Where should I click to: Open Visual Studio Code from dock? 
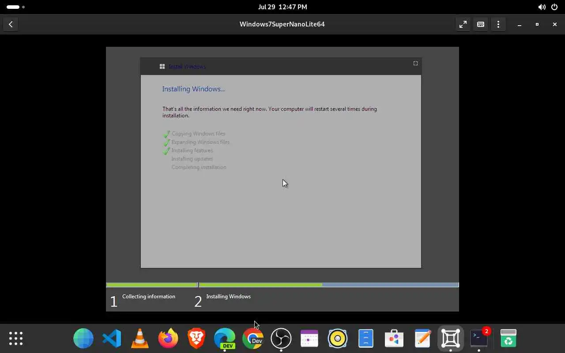[112, 338]
